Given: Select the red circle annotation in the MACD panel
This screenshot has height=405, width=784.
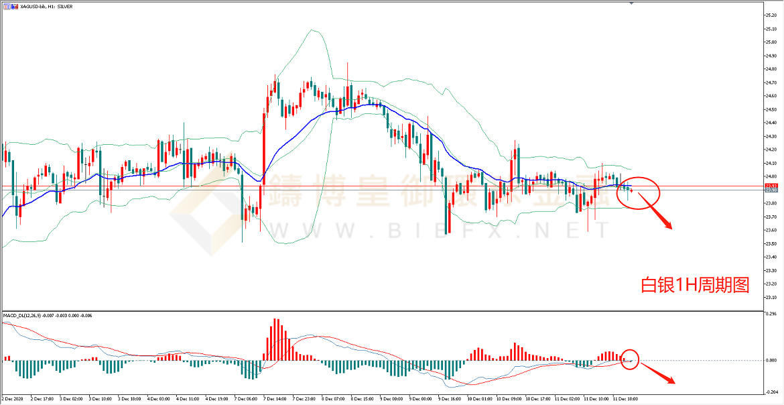Looking at the screenshot, I should [630, 359].
